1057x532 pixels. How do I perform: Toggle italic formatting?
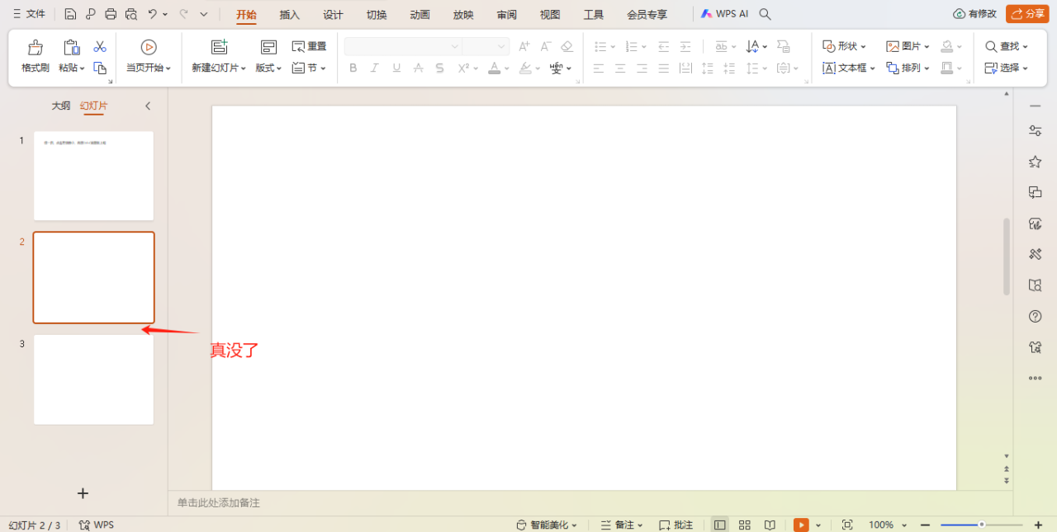point(374,68)
